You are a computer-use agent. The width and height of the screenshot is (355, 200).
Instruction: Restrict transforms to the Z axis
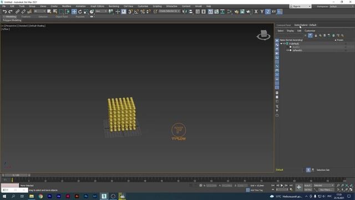click(x=268, y=12)
